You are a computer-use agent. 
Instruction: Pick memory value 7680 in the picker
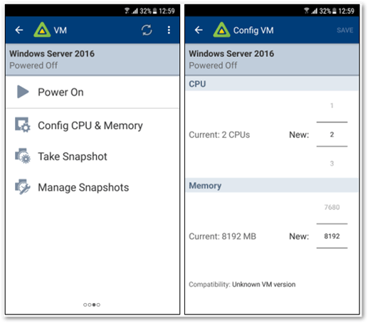pos(332,207)
